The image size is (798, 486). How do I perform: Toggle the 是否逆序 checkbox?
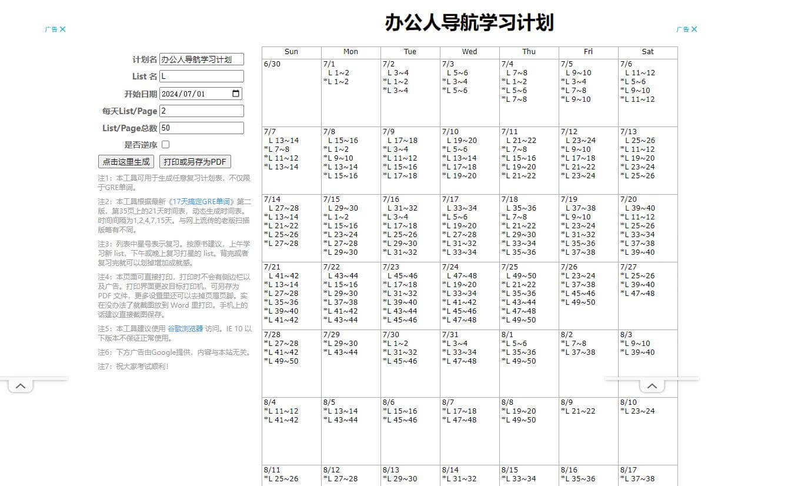point(165,144)
